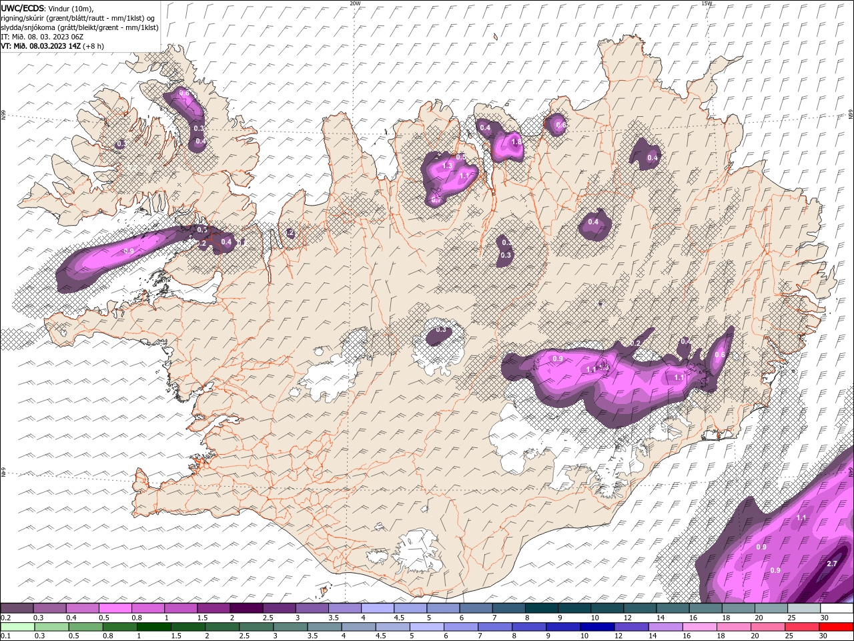Click the '1.8' precipitation value in the north
The image size is (854, 641).
coord(516,142)
